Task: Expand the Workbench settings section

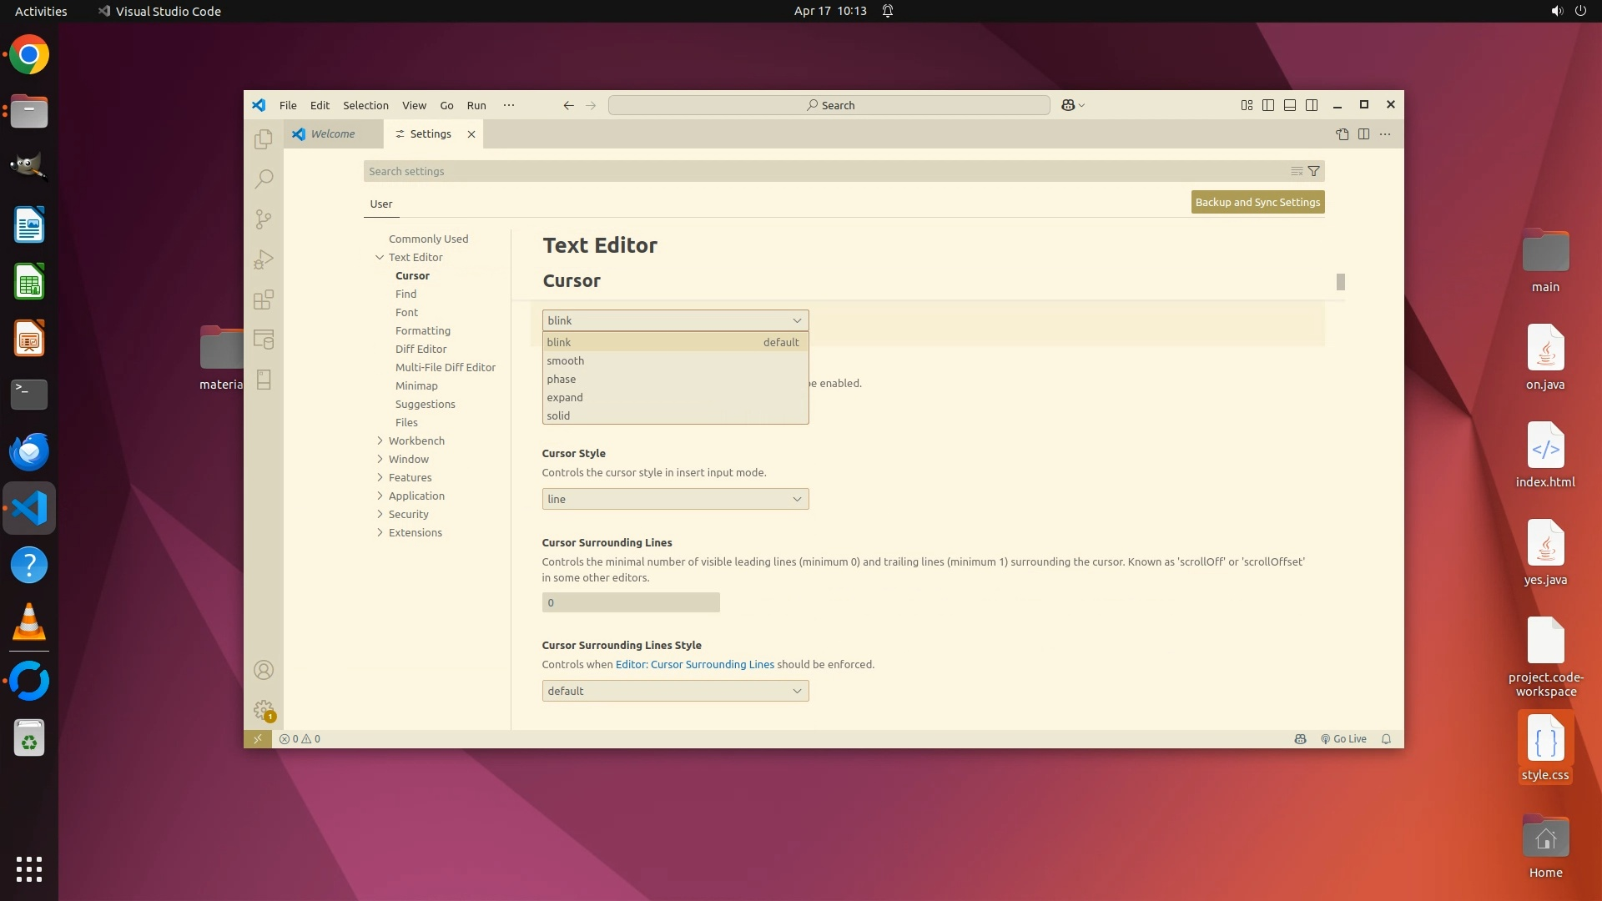Action: (x=416, y=440)
